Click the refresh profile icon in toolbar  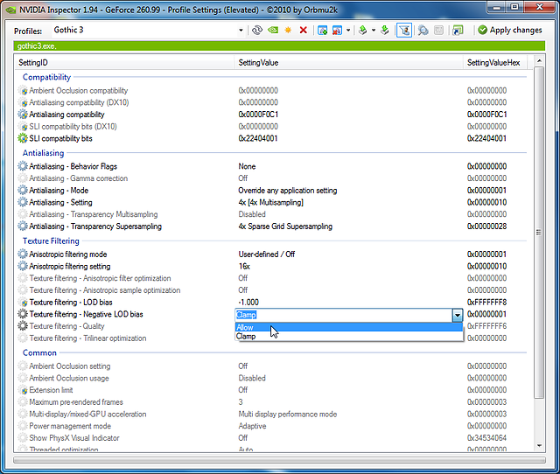coord(256,31)
